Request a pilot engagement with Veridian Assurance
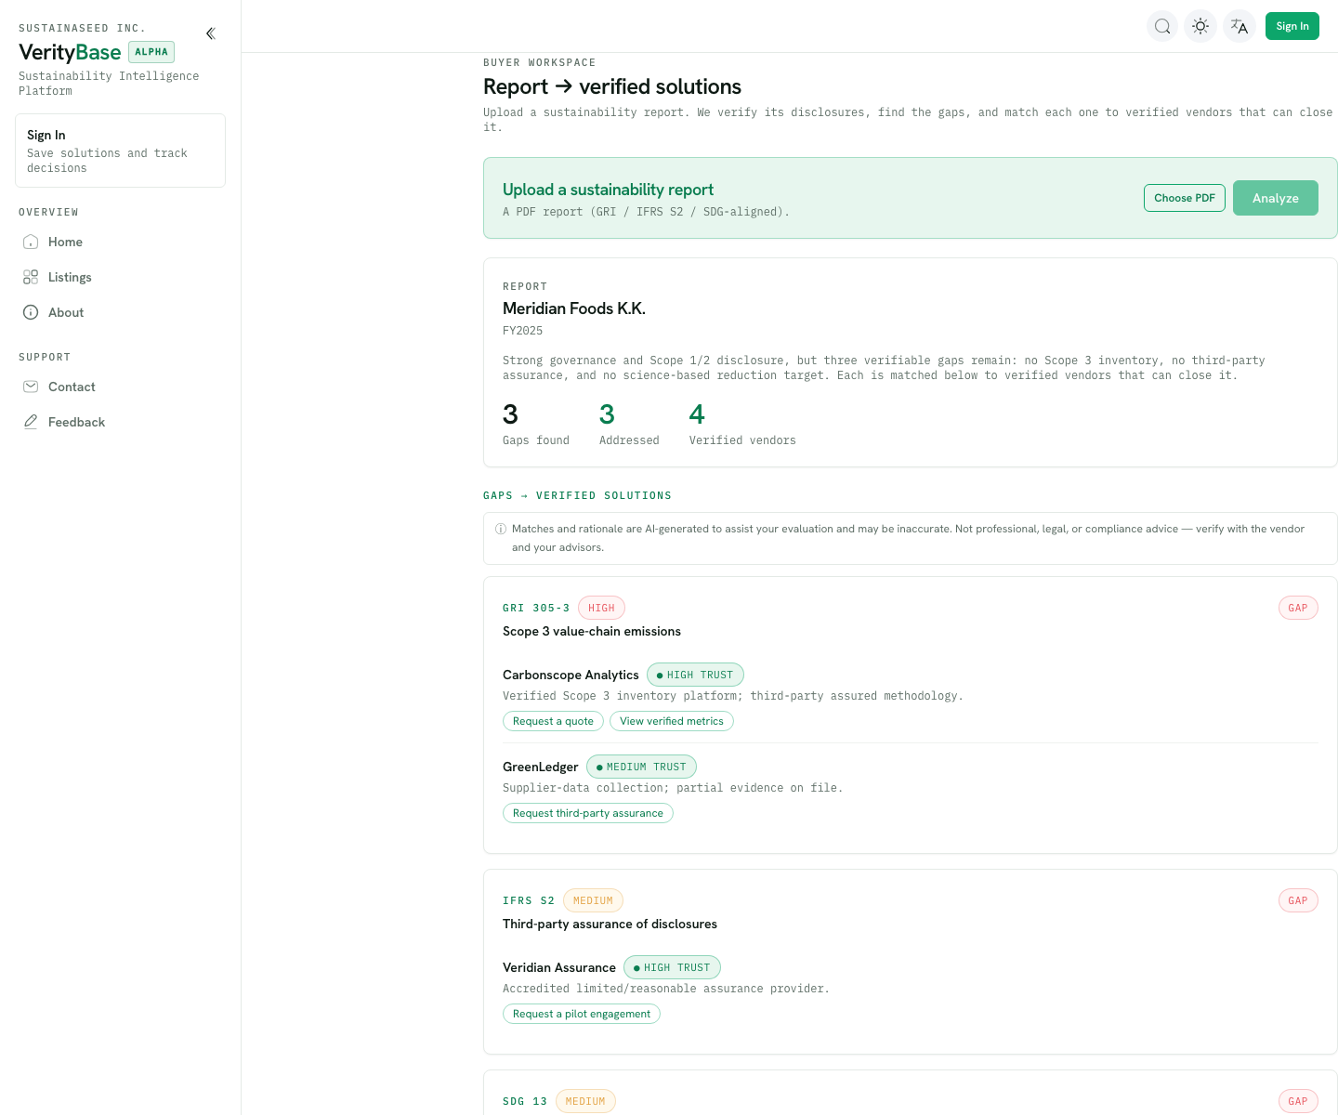Viewport: 1338px width, 1115px height. (x=581, y=1014)
